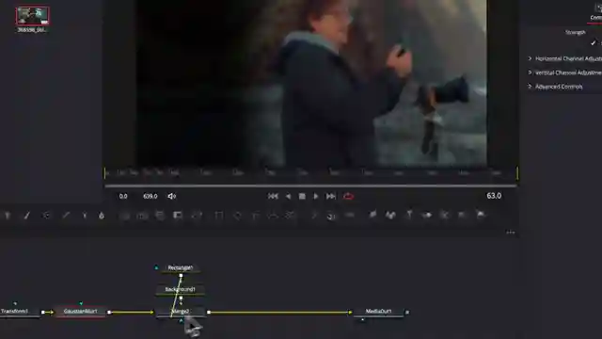Add a Merge 3D node
Image resolution: width=602 pixels, height=339 pixels.
[x=427, y=216]
